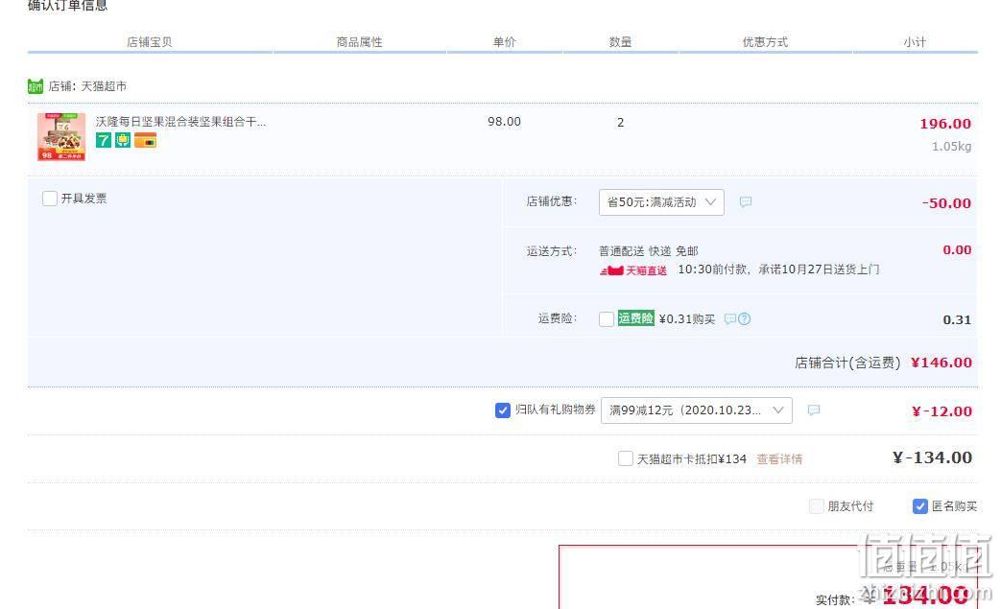
Task: Open the nut mix product thumbnail
Action: coord(61,136)
